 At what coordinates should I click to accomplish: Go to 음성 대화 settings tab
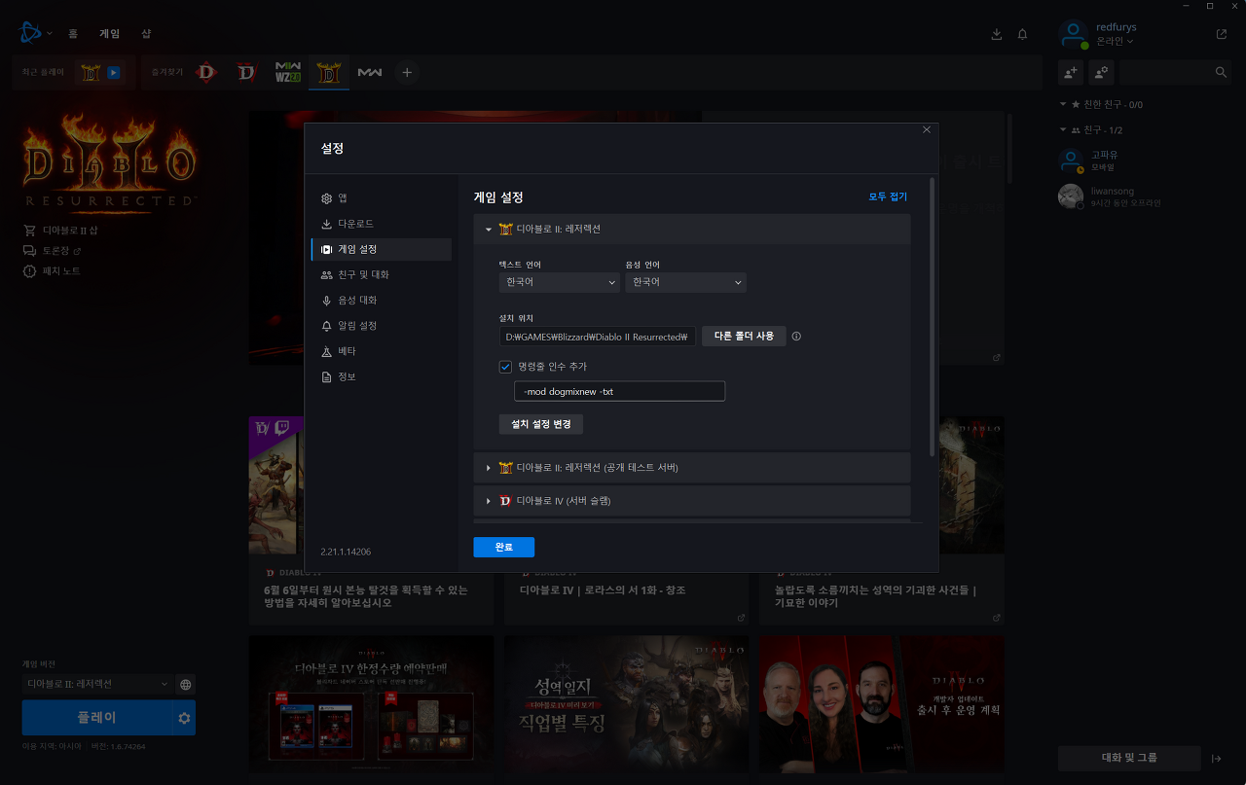381,301
